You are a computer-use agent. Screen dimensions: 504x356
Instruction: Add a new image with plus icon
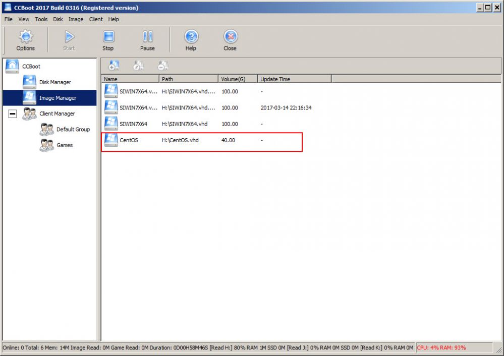tap(114, 66)
